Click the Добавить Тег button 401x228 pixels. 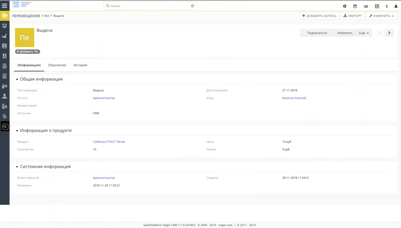pyautogui.click(x=28, y=52)
